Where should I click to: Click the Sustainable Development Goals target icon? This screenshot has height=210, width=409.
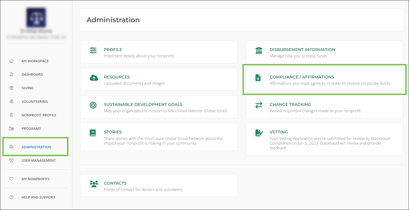tap(93, 105)
